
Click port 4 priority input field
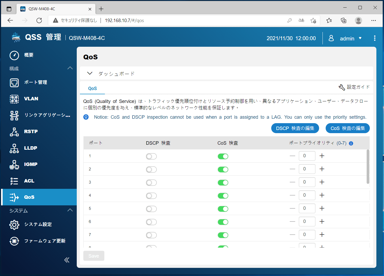pos(307,195)
